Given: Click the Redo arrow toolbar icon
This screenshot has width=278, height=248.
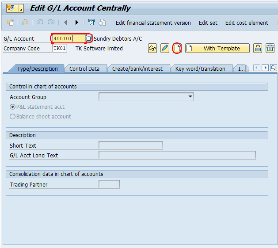Looking at the screenshot, I should point(51,23).
